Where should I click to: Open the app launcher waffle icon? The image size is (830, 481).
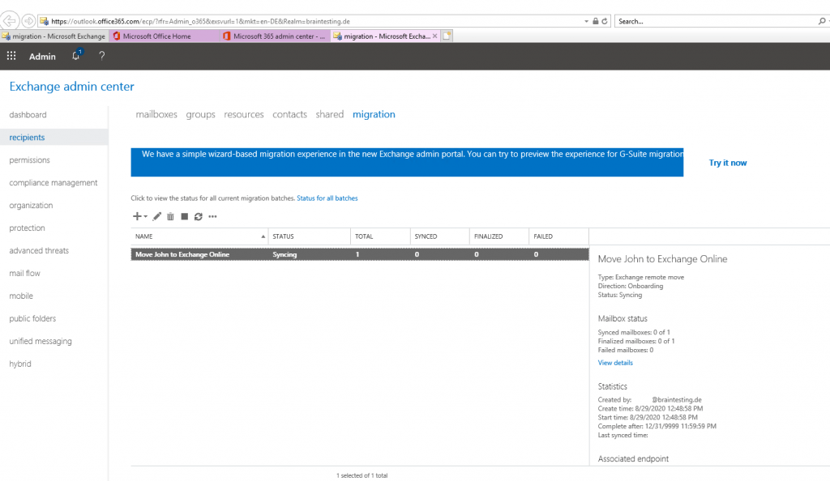(x=11, y=56)
